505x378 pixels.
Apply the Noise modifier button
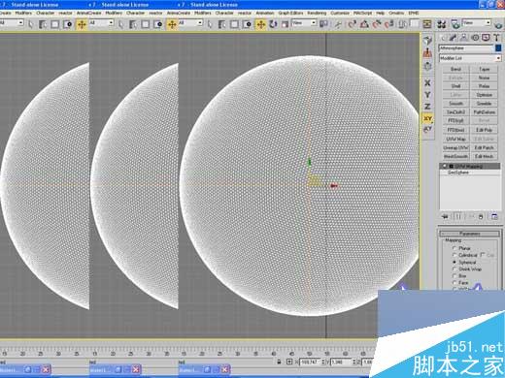pyautogui.click(x=485, y=78)
